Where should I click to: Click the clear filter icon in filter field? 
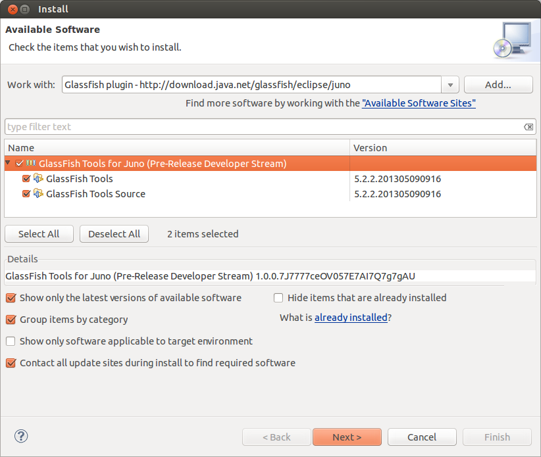coord(528,126)
